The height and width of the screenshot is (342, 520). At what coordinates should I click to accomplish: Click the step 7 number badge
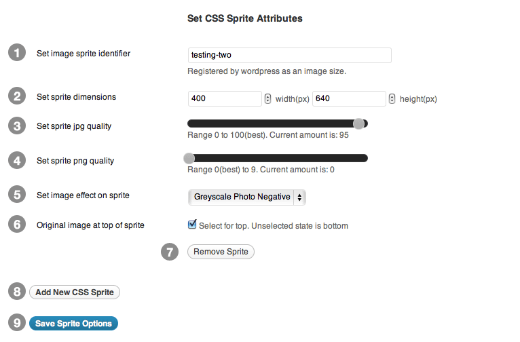(170, 252)
